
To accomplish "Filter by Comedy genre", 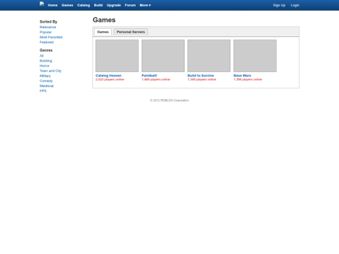I will [46, 81].
